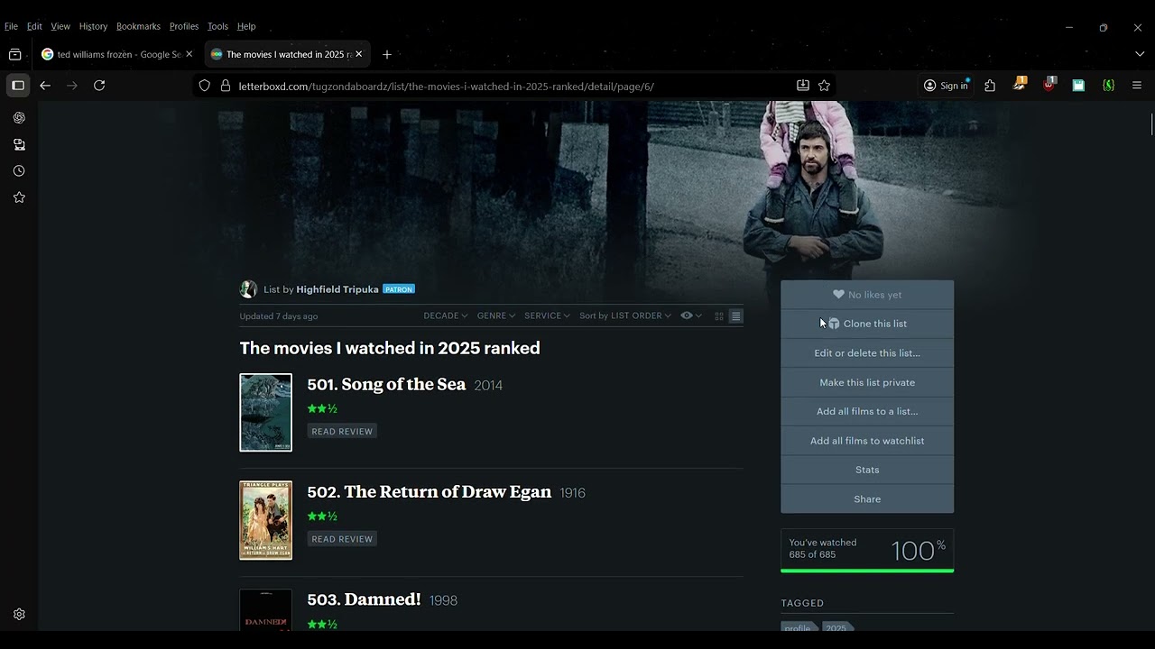The width and height of the screenshot is (1155, 649).
Task: Click Clone this list
Action: tap(867, 324)
